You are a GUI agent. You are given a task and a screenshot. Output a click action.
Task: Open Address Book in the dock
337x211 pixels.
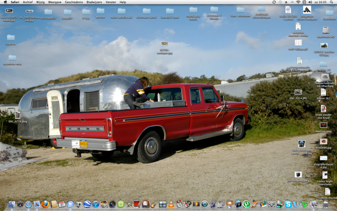click(x=54, y=204)
